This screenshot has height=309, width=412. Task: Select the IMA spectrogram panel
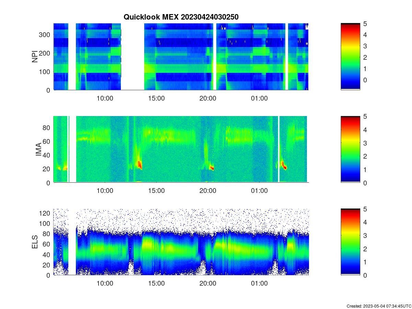tap(181, 149)
